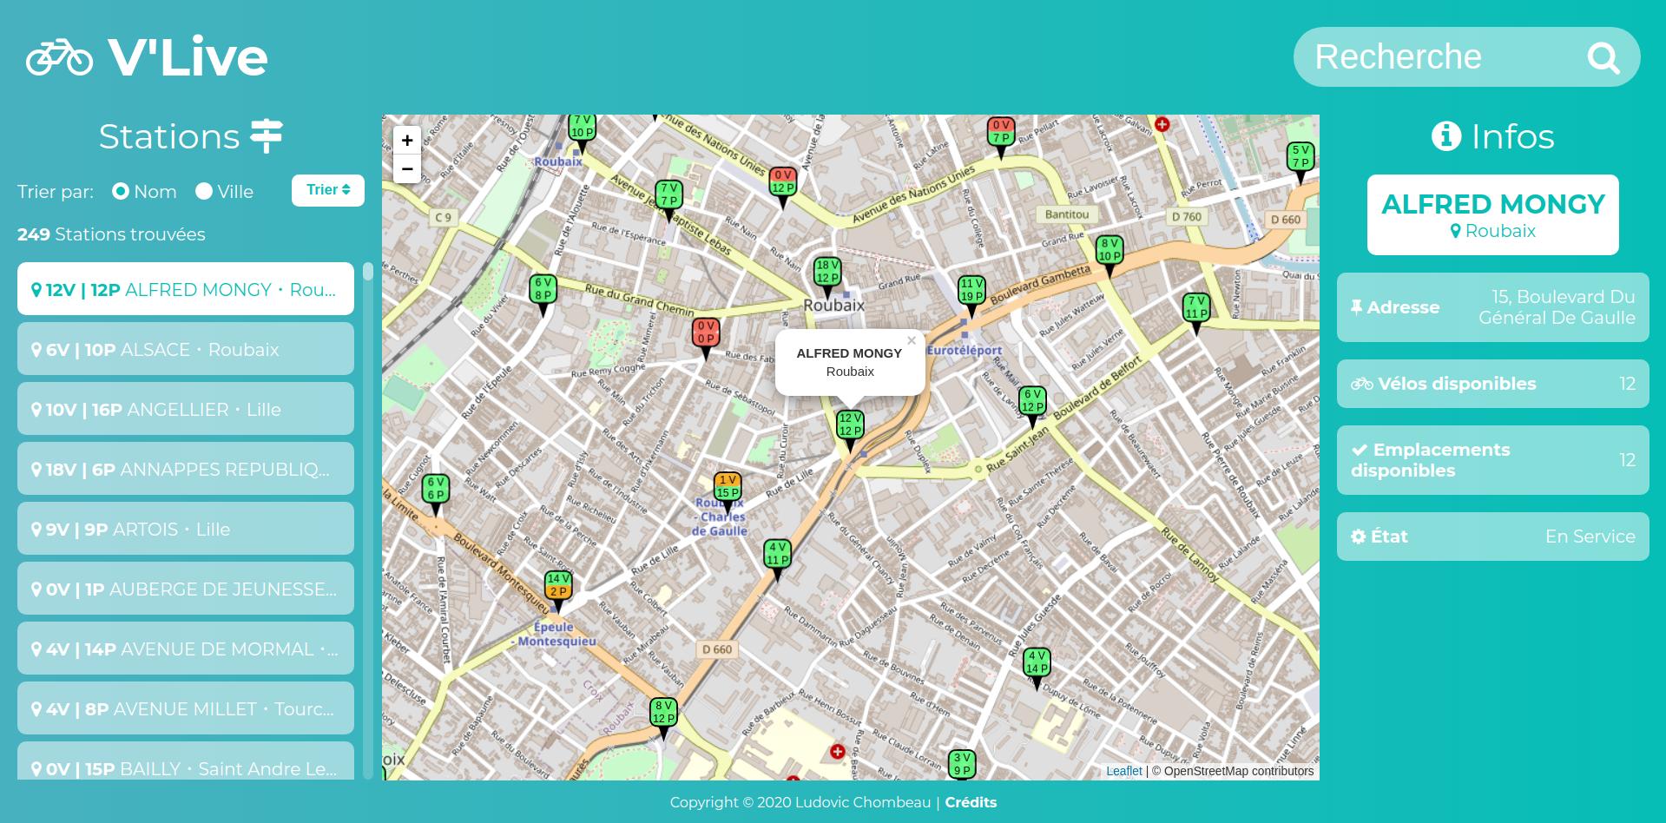
Task: Select AVENUE MILLET station in list
Action: pos(186,708)
